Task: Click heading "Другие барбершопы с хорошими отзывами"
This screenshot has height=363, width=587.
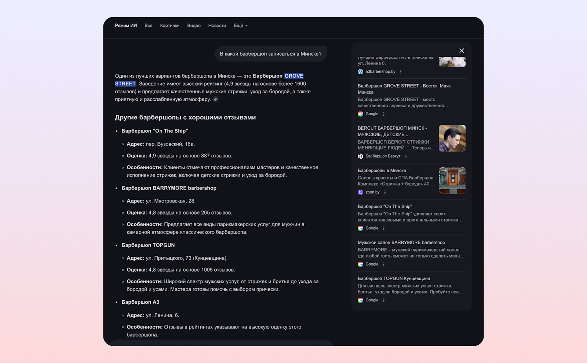Action: (185, 118)
